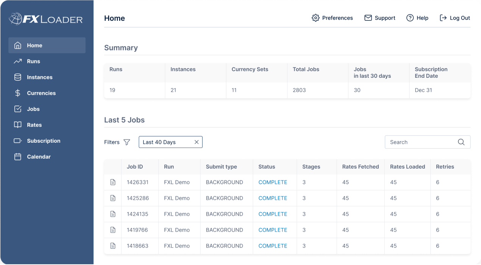481x265 pixels.
Task: Select the Jobs checkmark icon in sidebar
Action: point(17,109)
